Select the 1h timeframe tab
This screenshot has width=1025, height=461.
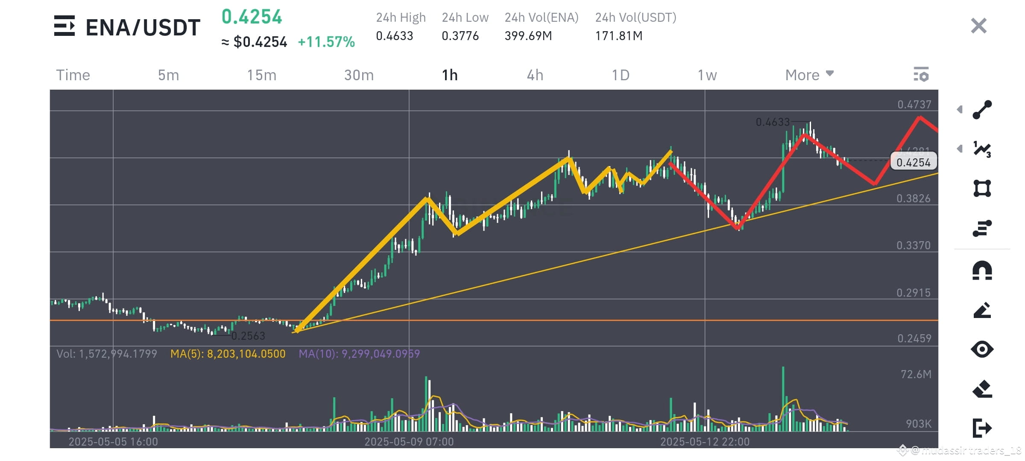click(x=450, y=75)
